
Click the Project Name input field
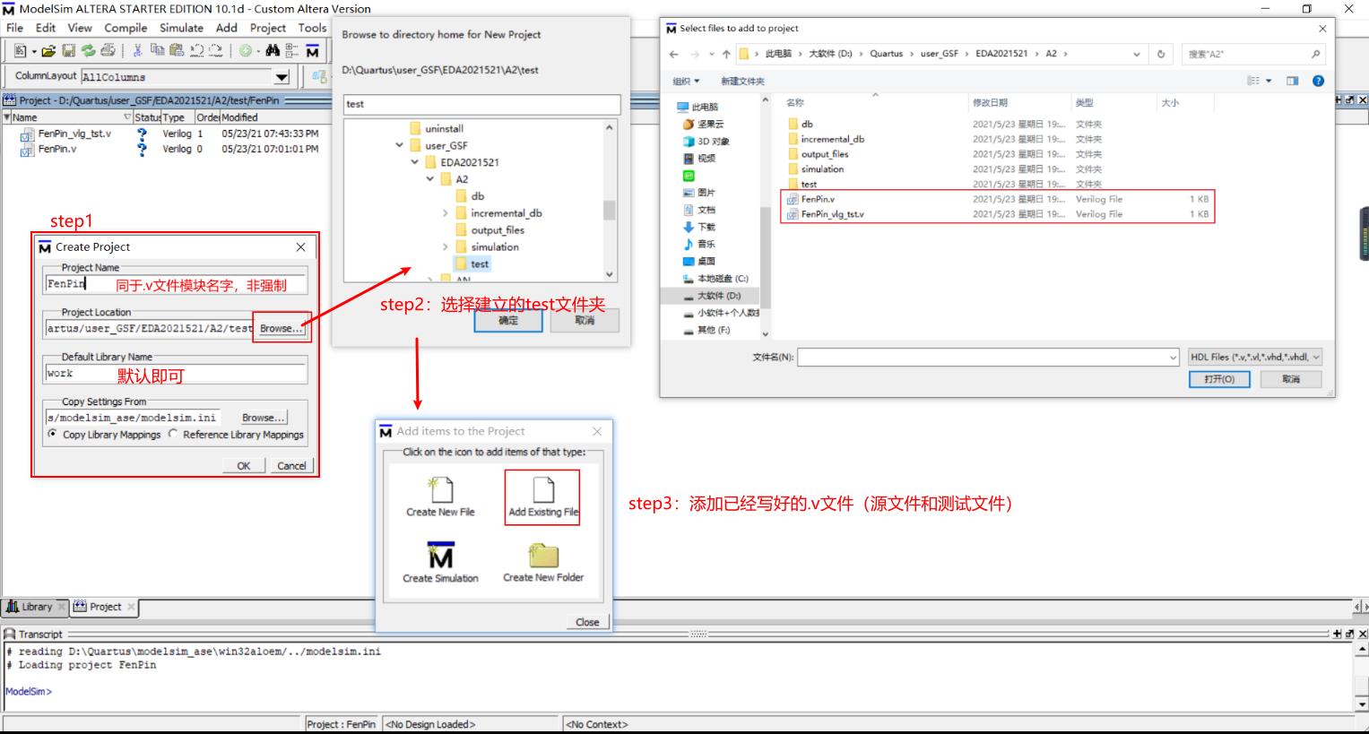[176, 284]
